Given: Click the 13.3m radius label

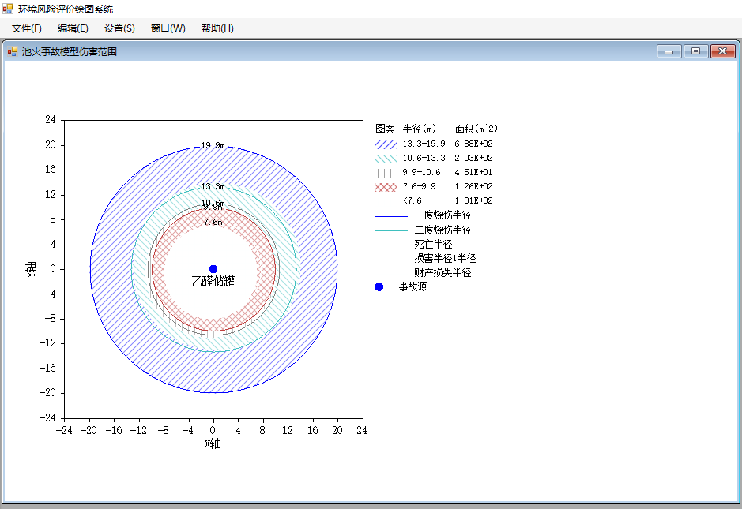Looking at the screenshot, I should click(213, 187).
